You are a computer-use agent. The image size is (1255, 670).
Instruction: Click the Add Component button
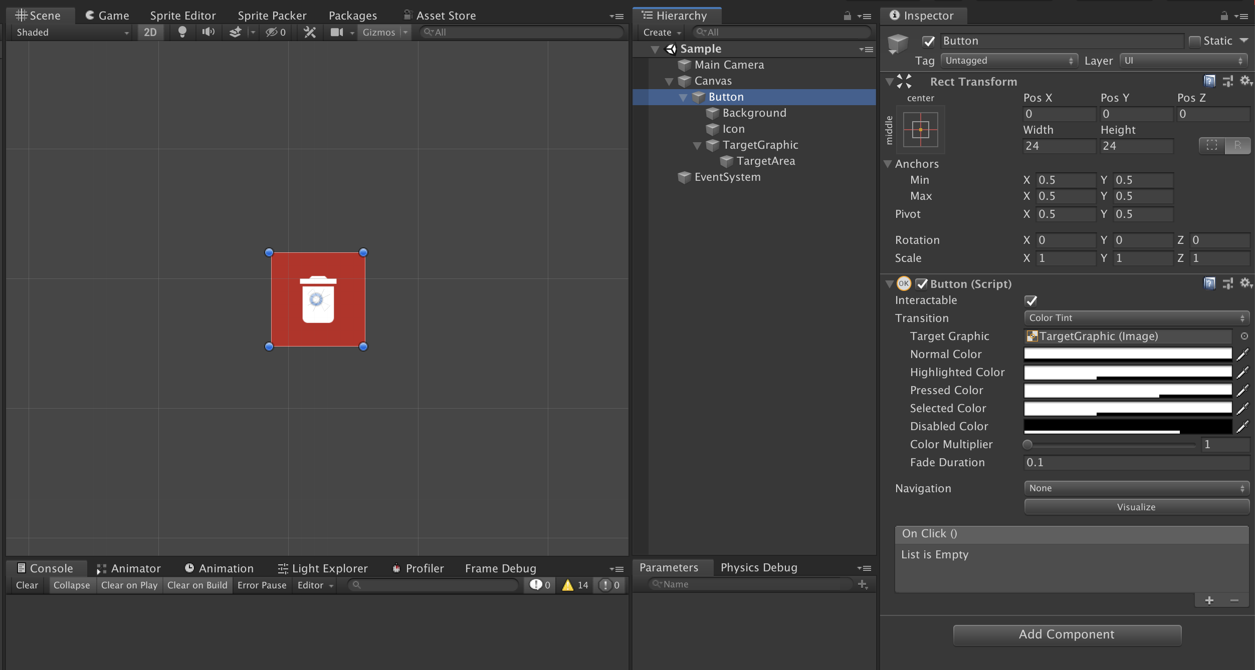[1067, 634]
